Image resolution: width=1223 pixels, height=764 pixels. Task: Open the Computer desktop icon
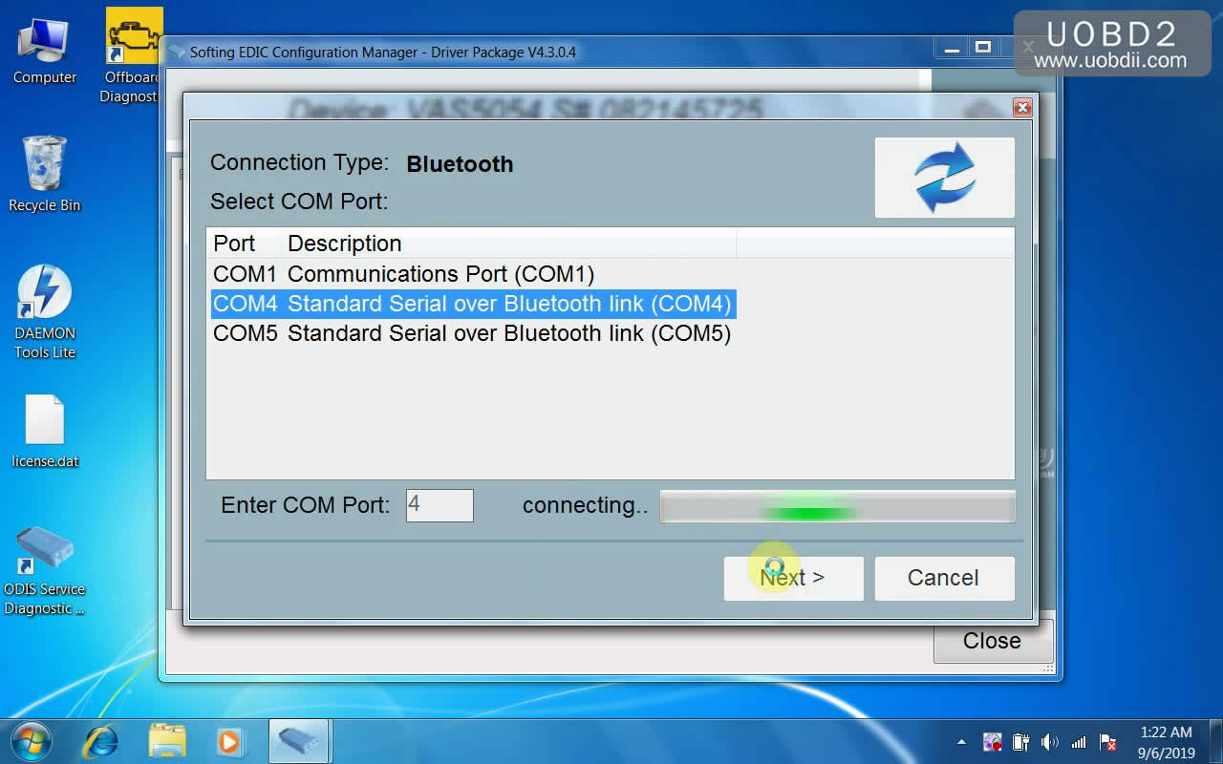(44, 46)
